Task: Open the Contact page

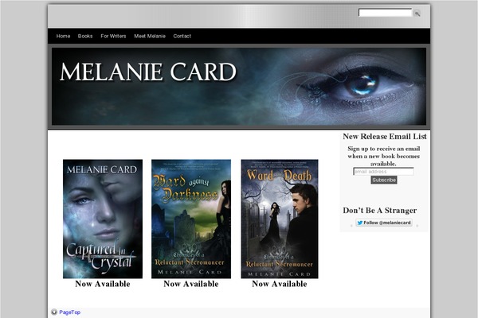Action: [182, 36]
